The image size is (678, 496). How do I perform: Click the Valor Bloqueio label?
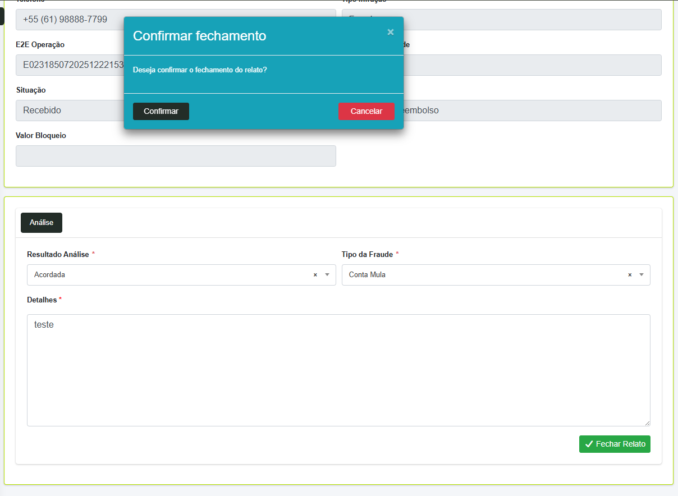click(41, 135)
